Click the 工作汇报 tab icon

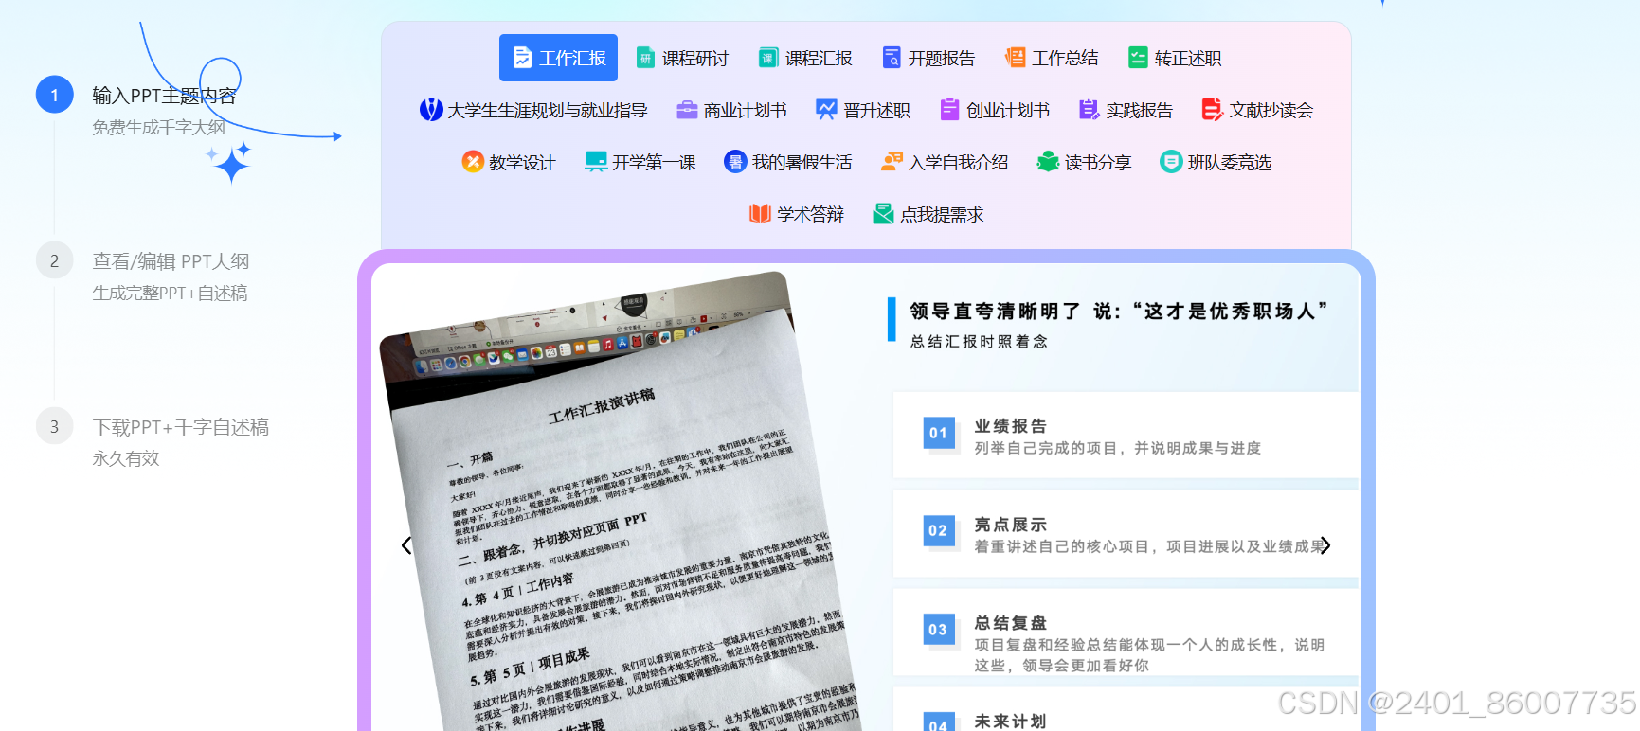click(522, 58)
